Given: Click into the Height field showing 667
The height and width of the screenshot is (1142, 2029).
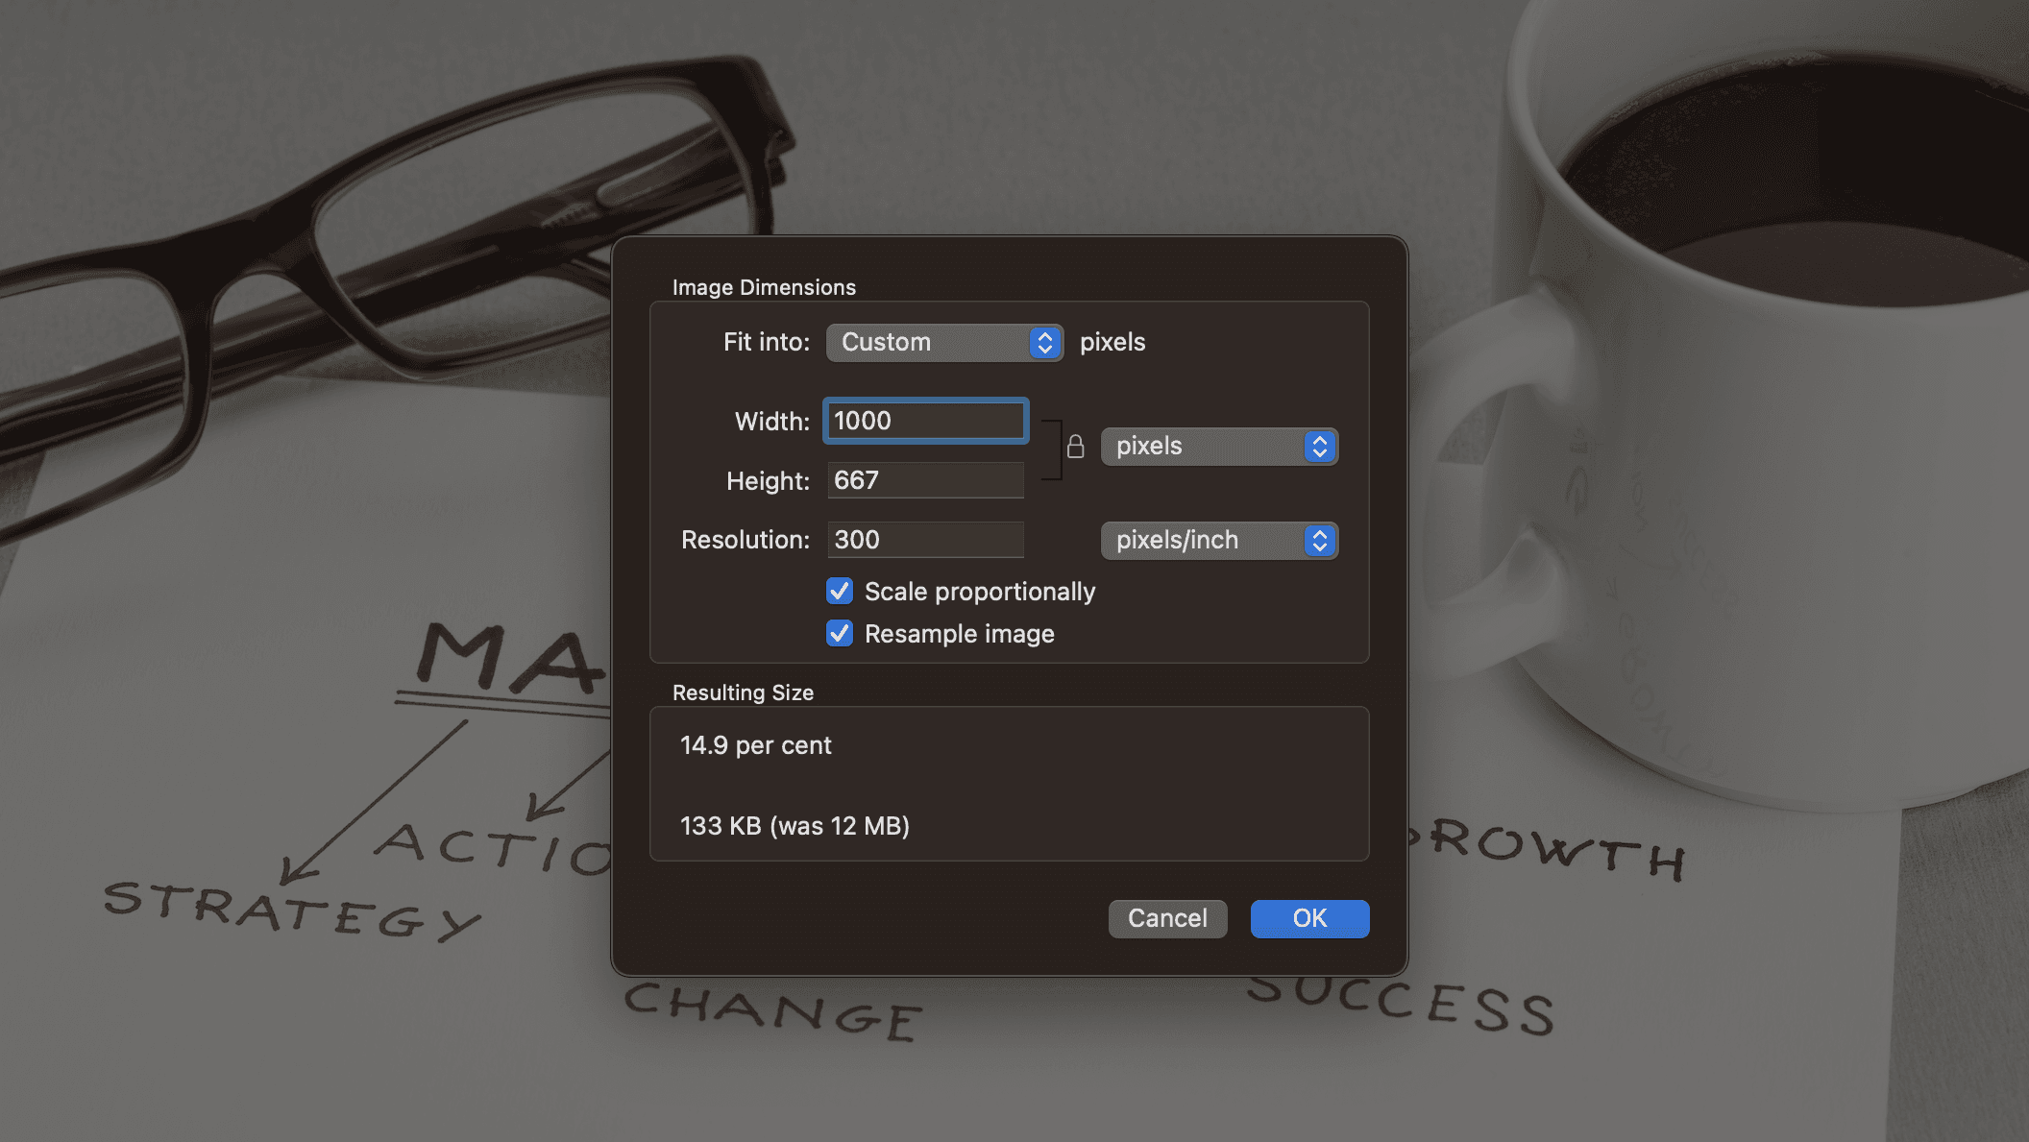Looking at the screenshot, I should tap(925, 480).
